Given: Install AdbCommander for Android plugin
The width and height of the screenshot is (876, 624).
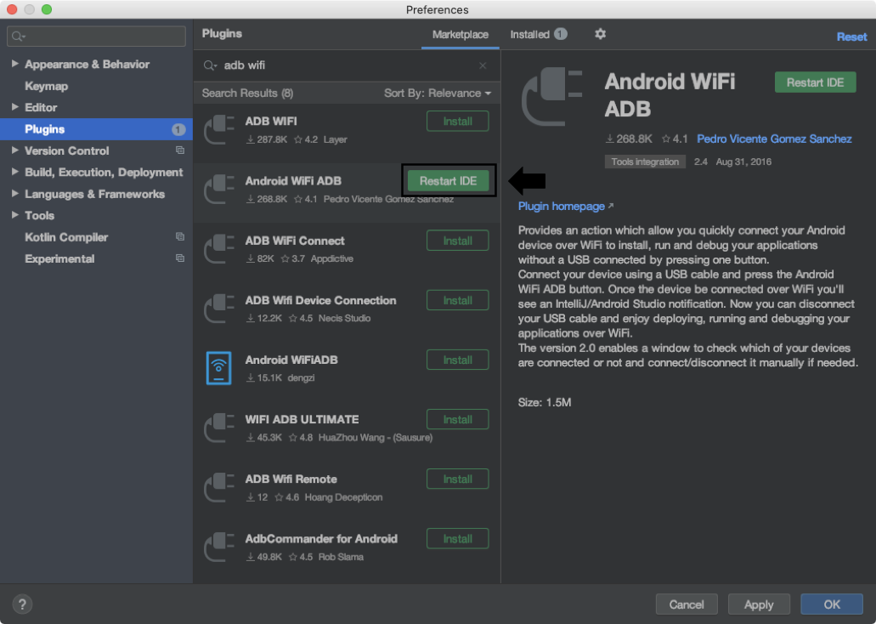Looking at the screenshot, I should 458,539.
